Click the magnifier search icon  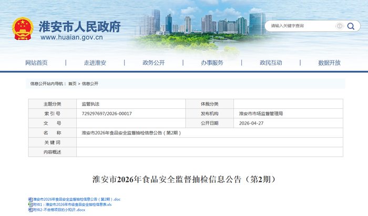point(351,26)
